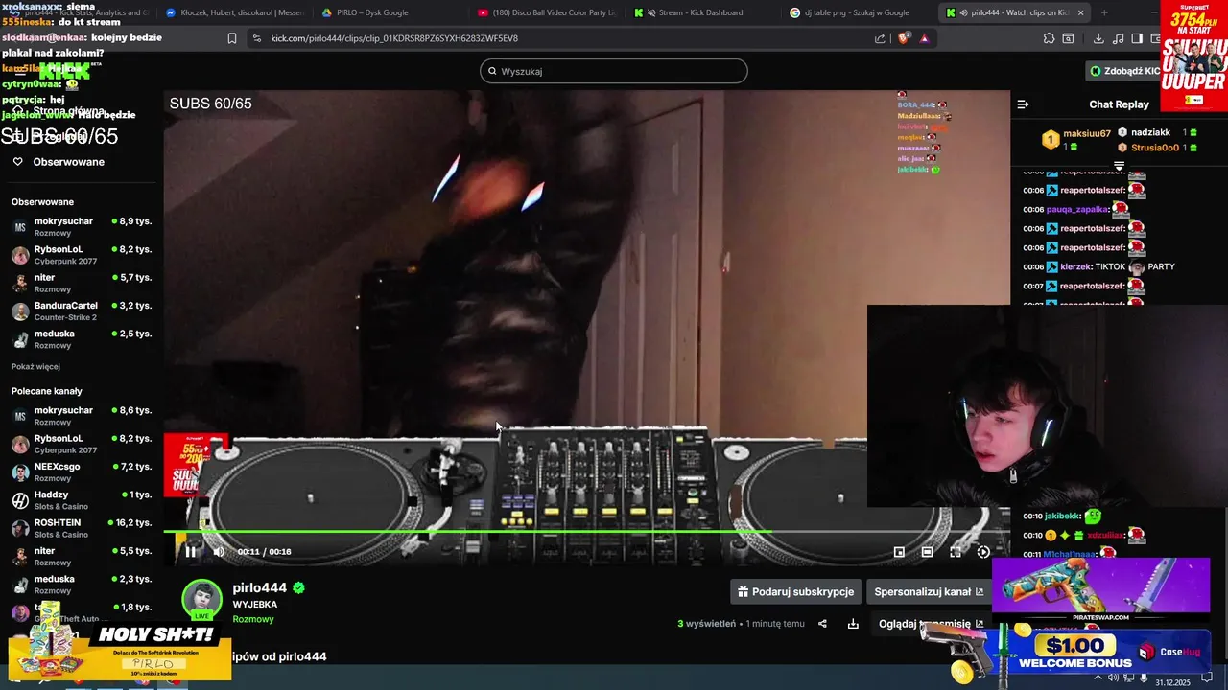
Task: Click the browser address bar URL
Action: (x=394, y=38)
